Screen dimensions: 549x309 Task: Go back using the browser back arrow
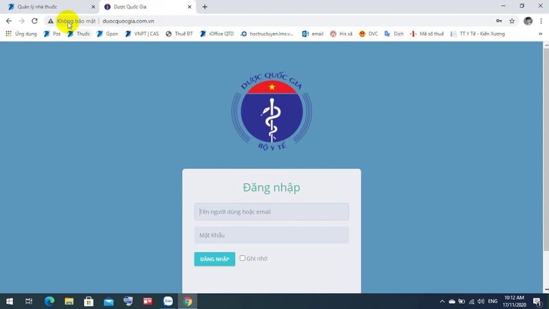pyautogui.click(x=9, y=21)
